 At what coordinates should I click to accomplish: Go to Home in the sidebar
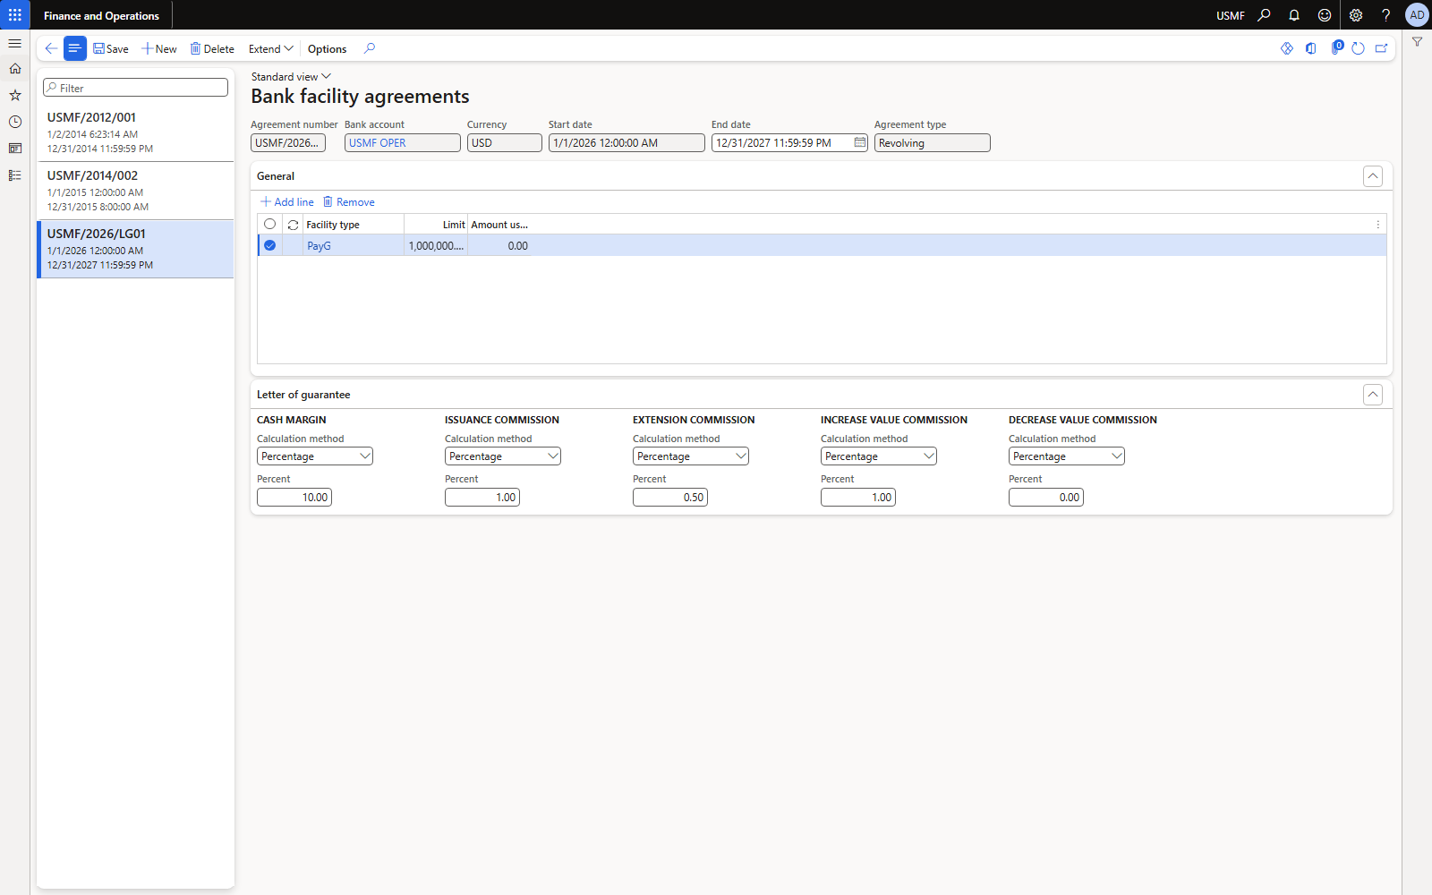[x=14, y=68]
